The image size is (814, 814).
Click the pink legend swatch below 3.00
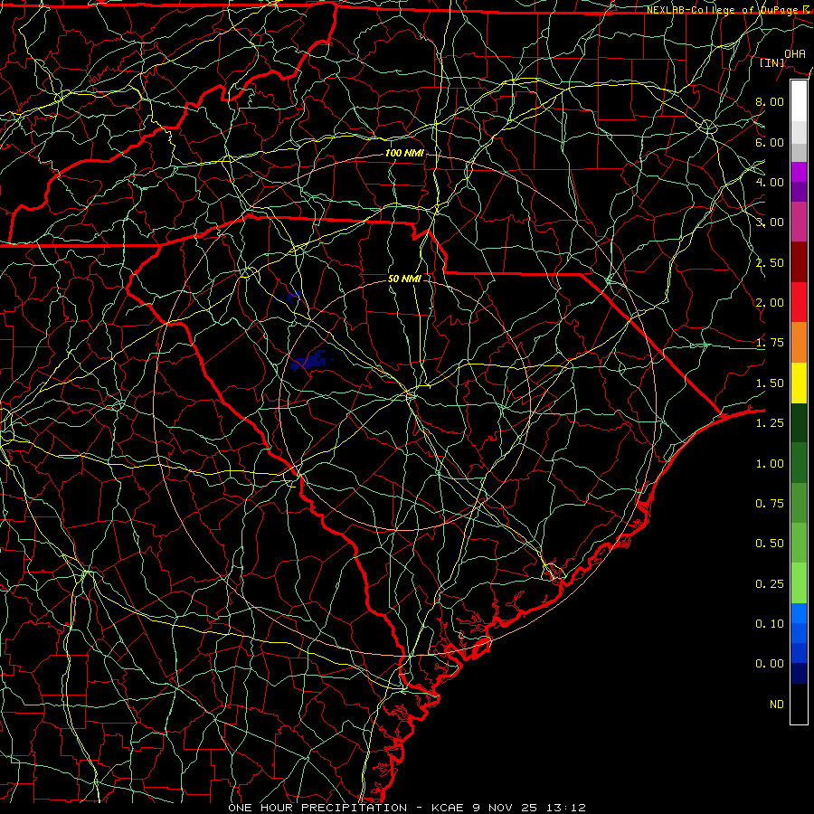coord(799,222)
